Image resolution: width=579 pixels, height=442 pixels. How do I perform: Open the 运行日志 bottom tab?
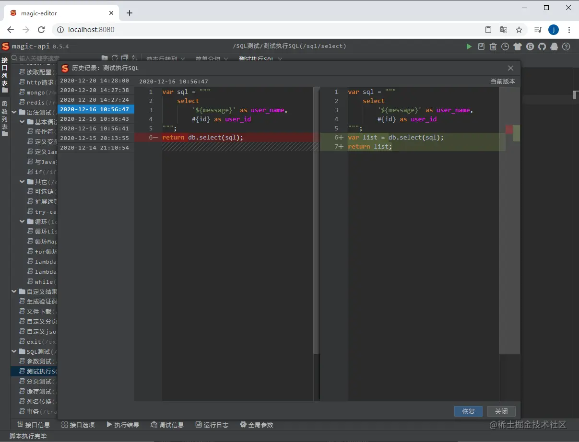click(x=212, y=425)
